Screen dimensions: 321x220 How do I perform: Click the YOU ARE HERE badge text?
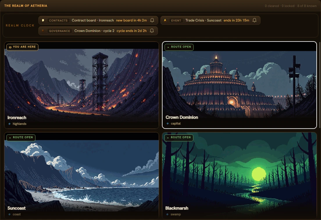pyautogui.click(x=24, y=47)
